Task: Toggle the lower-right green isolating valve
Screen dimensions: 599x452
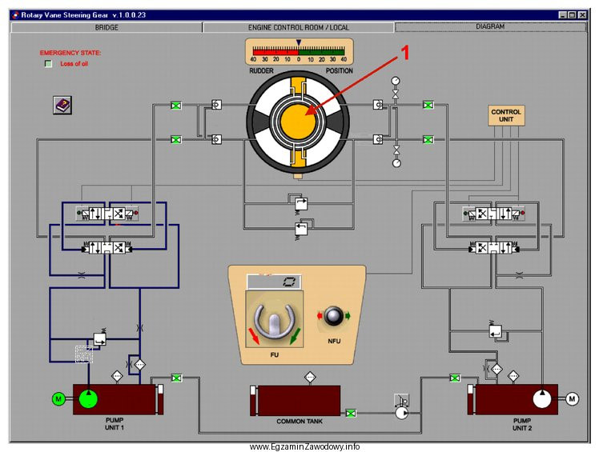Action: 428,140
